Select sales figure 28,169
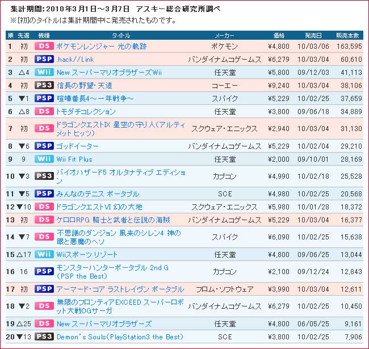 coord(351,159)
